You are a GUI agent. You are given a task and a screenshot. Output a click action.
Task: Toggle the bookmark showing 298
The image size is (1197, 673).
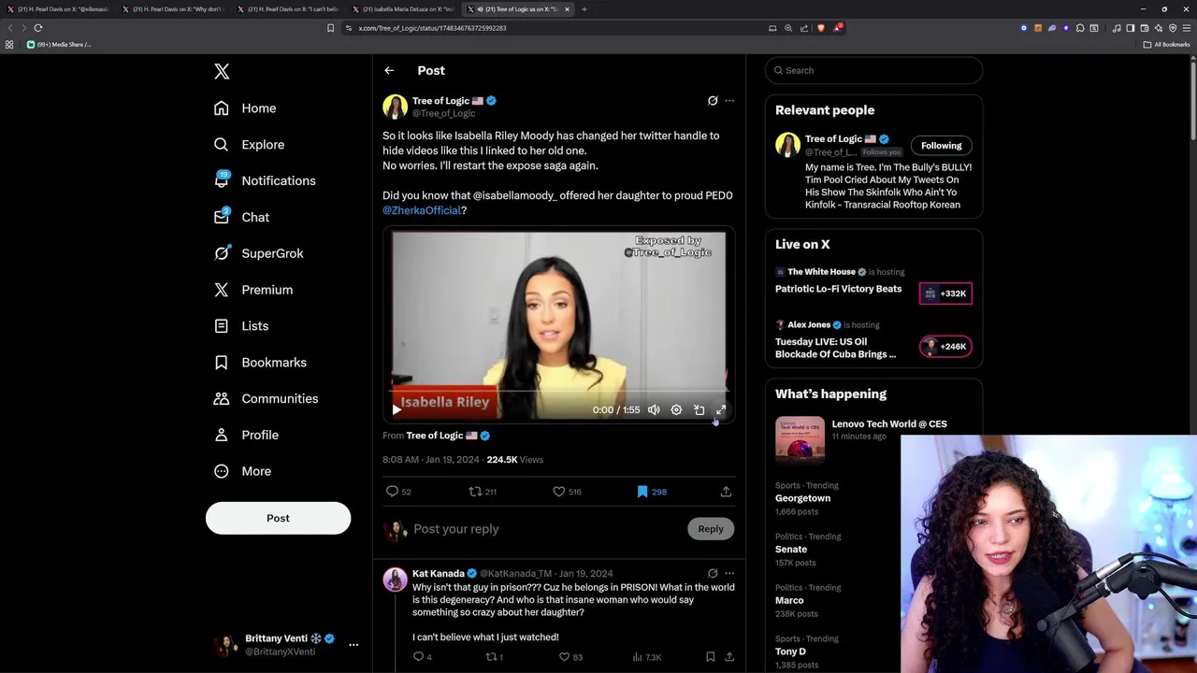651,492
